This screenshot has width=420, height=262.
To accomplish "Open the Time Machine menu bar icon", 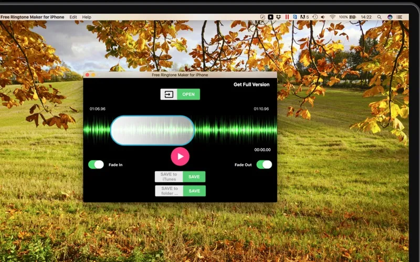I will (315, 17).
